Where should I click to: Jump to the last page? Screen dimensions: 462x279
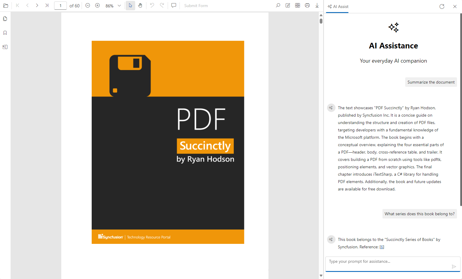(x=47, y=6)
